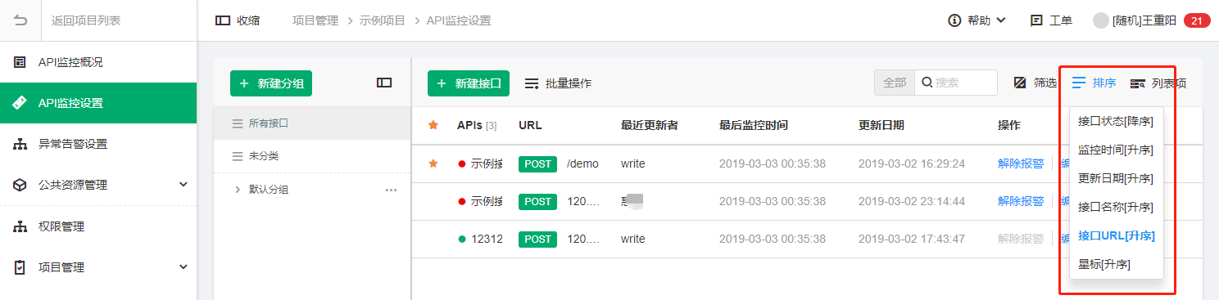
Task: Click the 更新日期 column header
Action: [881, 125]
